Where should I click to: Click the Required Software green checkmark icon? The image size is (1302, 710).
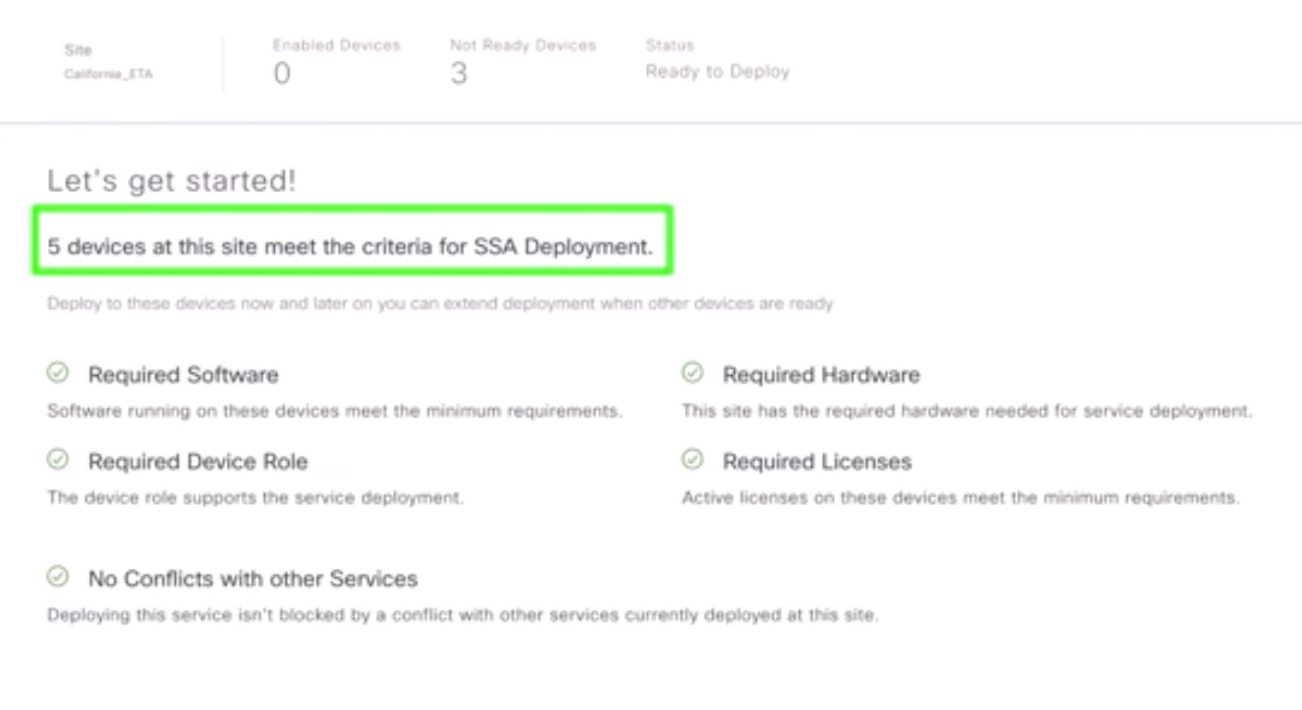point(58,372)
